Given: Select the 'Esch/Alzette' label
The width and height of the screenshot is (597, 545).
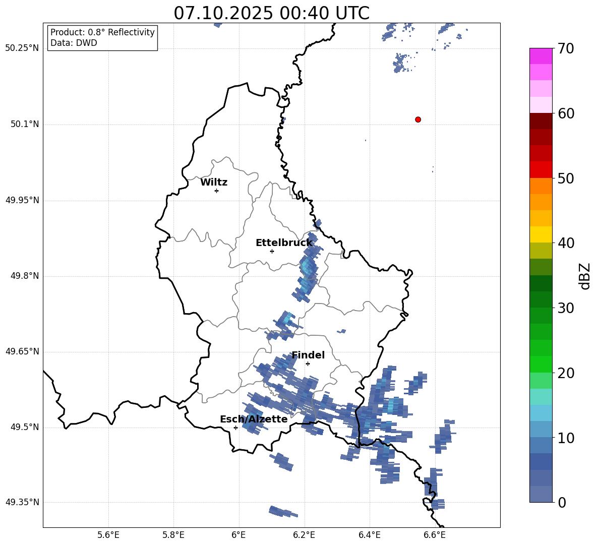Looking at the screenshot, I should (x=254, y=419).
